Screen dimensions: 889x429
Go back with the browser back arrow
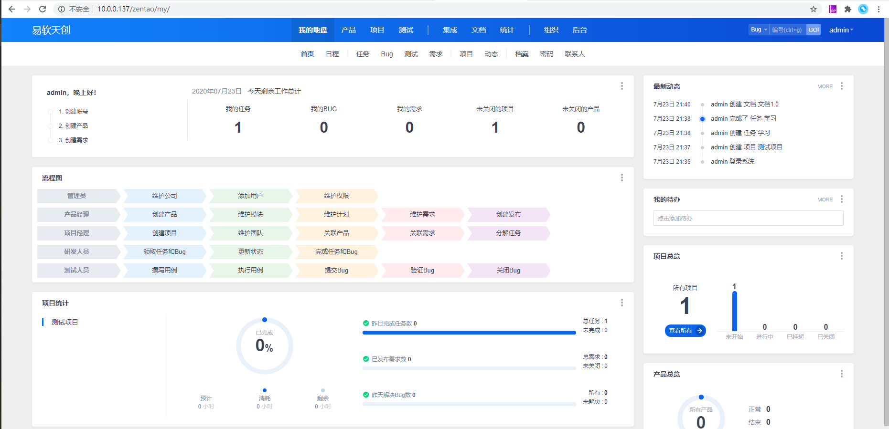(12, 9)
